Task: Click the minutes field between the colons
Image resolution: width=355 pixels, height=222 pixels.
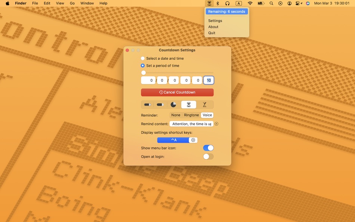Action: click(x=197, y=80)
